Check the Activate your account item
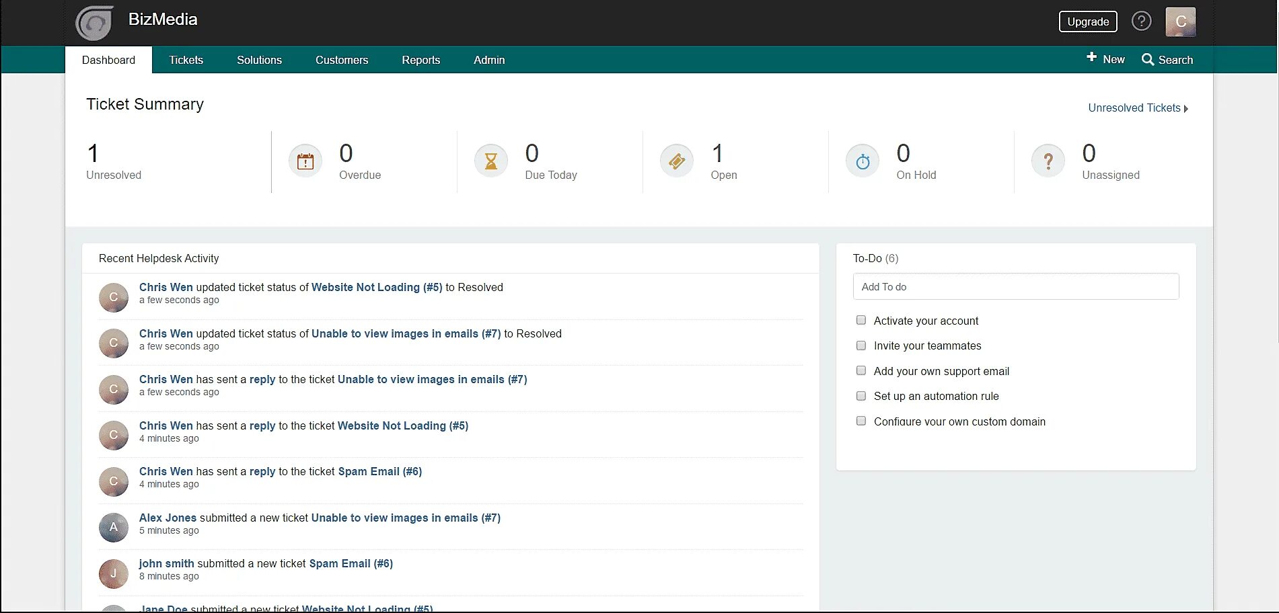This screenshot has height=613, width=1279. [861, 320]
